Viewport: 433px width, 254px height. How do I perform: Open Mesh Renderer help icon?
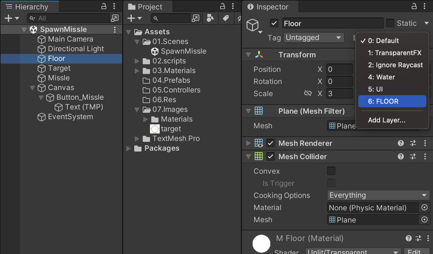tap(401, 143)
